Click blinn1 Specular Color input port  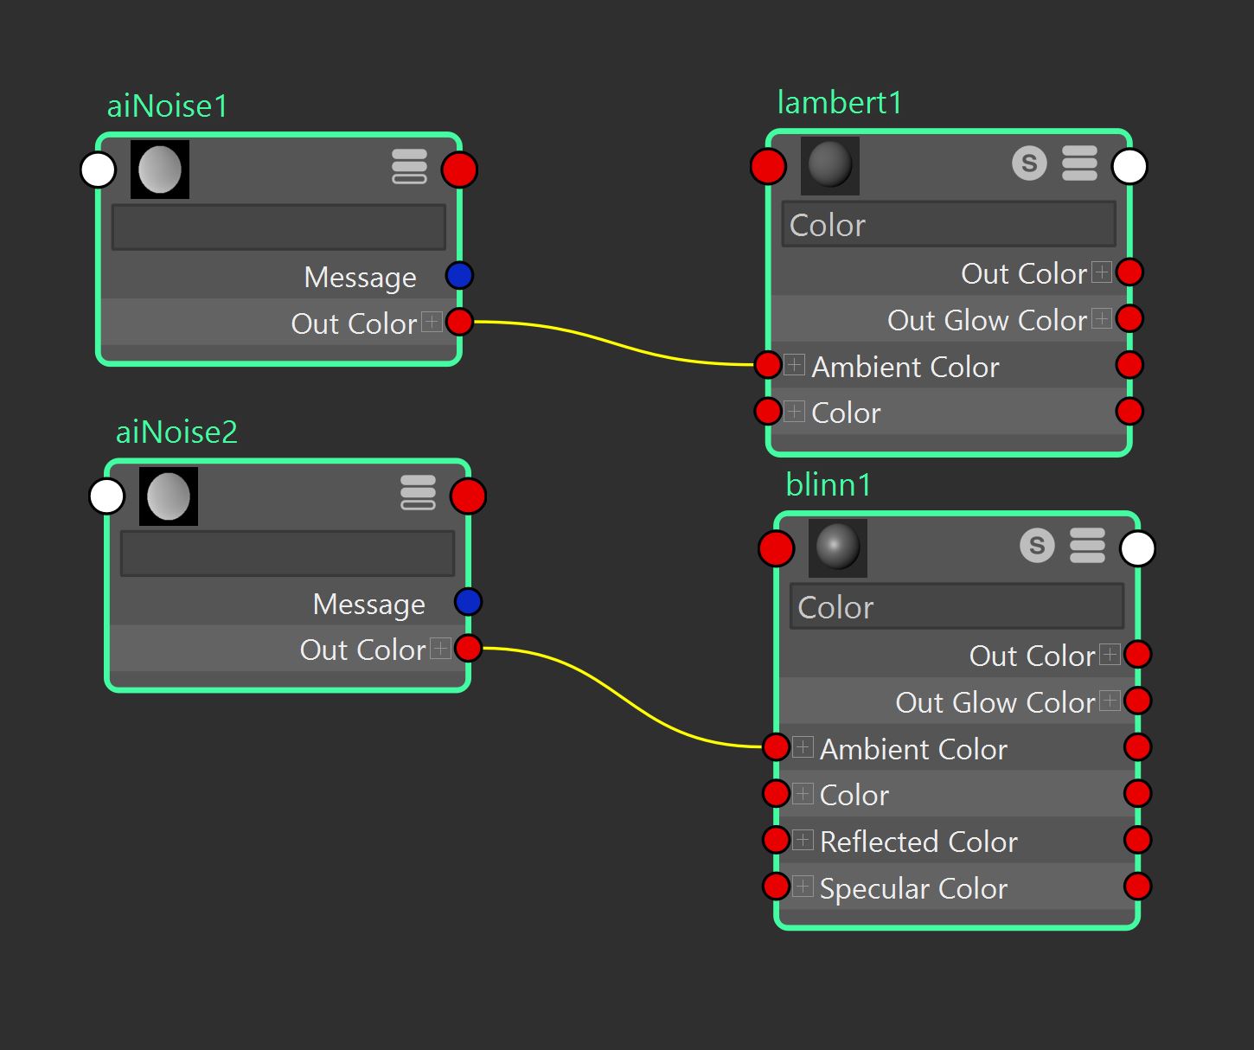(x=776, y=887)
